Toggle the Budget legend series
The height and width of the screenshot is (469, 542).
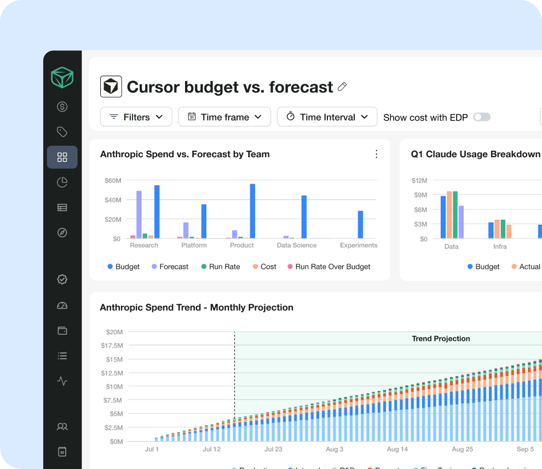(x=124, y=267)
